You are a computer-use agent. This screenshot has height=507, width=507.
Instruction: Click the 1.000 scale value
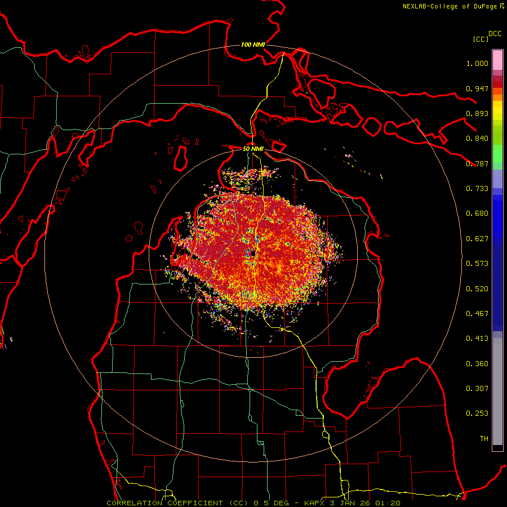[x=477, y=63]
